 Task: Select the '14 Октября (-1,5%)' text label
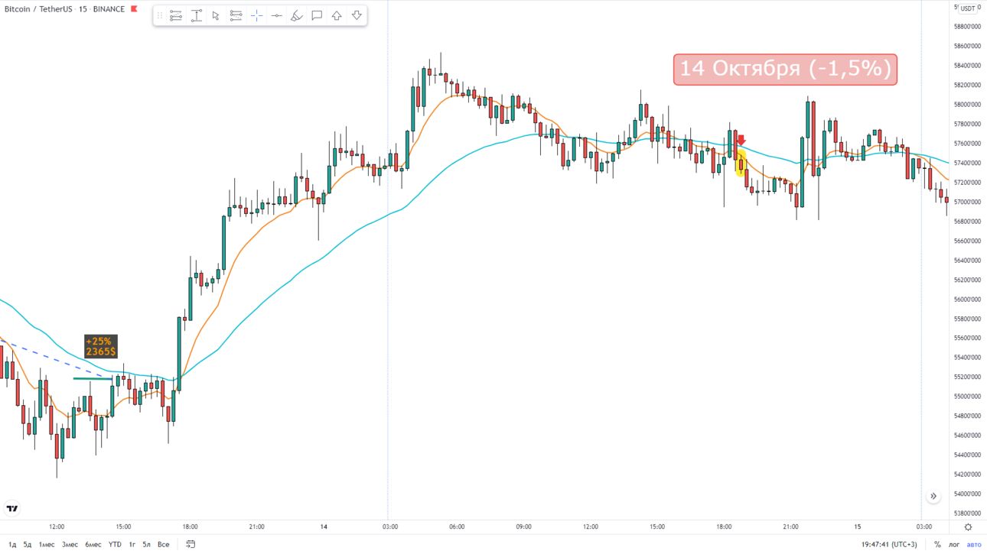(785, 70)
